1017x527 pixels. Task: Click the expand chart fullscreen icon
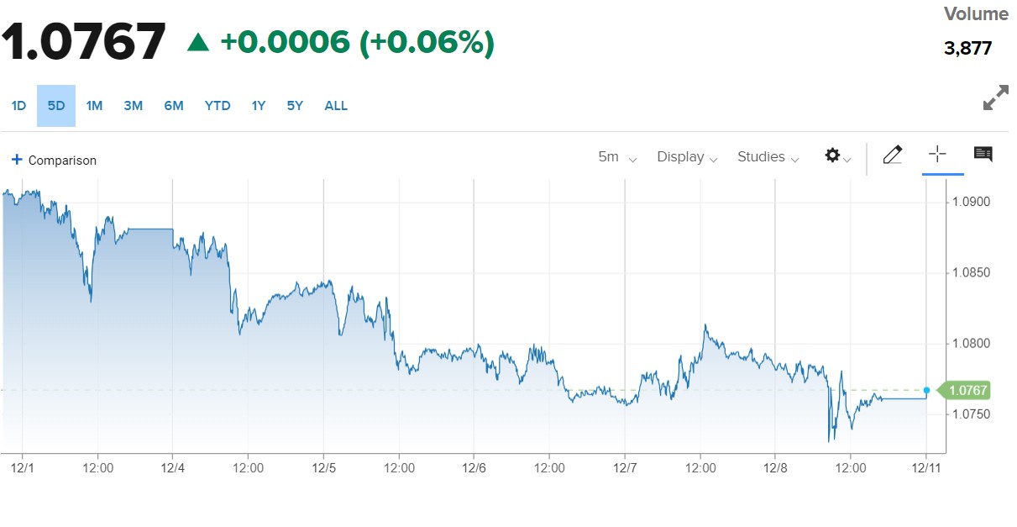point(995,97)
